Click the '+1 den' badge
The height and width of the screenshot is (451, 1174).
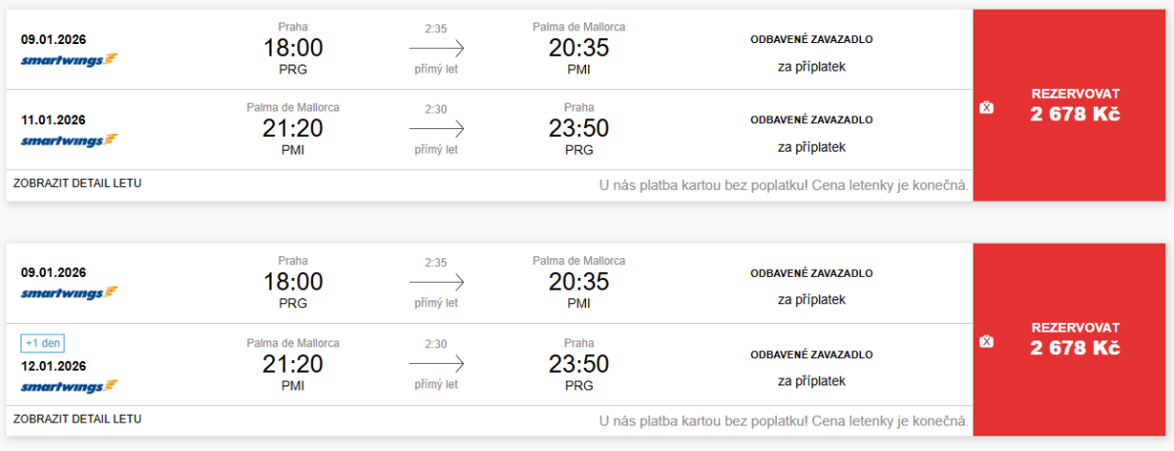43,343
